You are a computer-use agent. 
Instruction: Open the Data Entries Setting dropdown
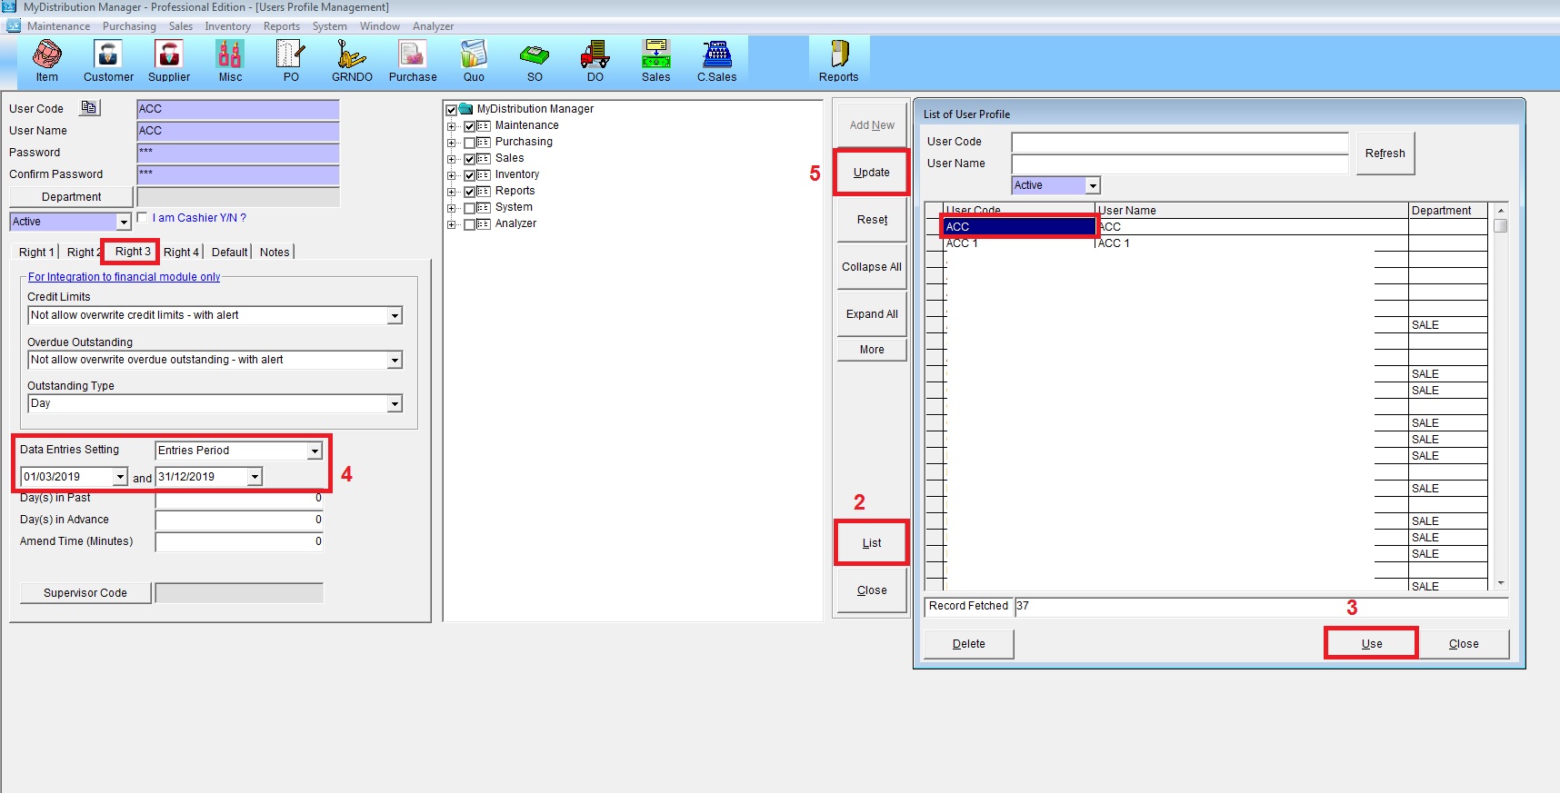coord(315,451)
